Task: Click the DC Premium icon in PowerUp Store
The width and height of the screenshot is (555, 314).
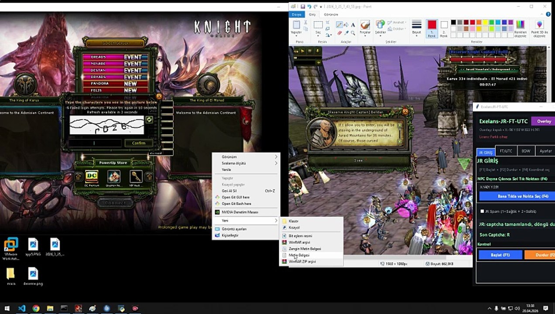Action: coord(92,177)
